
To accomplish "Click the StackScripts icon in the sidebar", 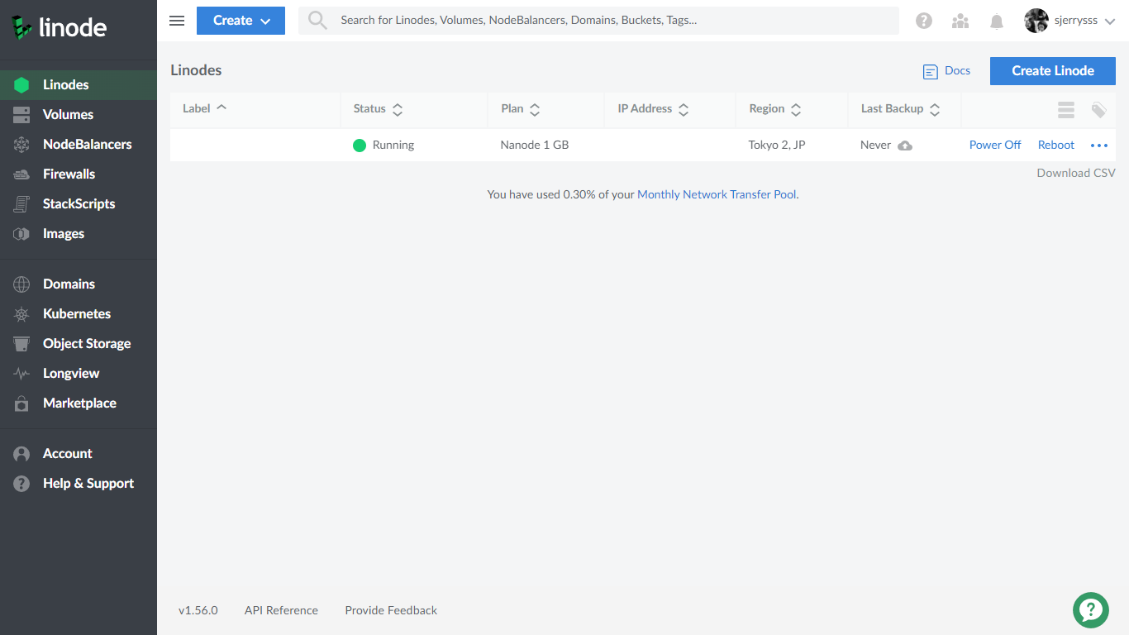I will (x=21, y=204).
